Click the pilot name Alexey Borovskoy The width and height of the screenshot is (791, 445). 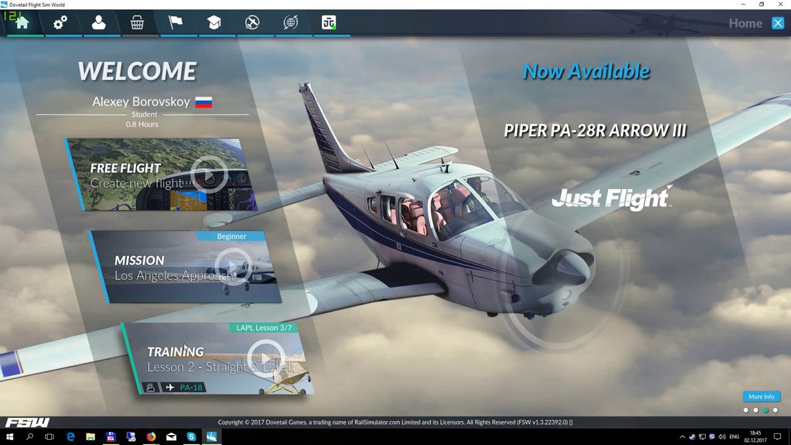tap(141, 102)
